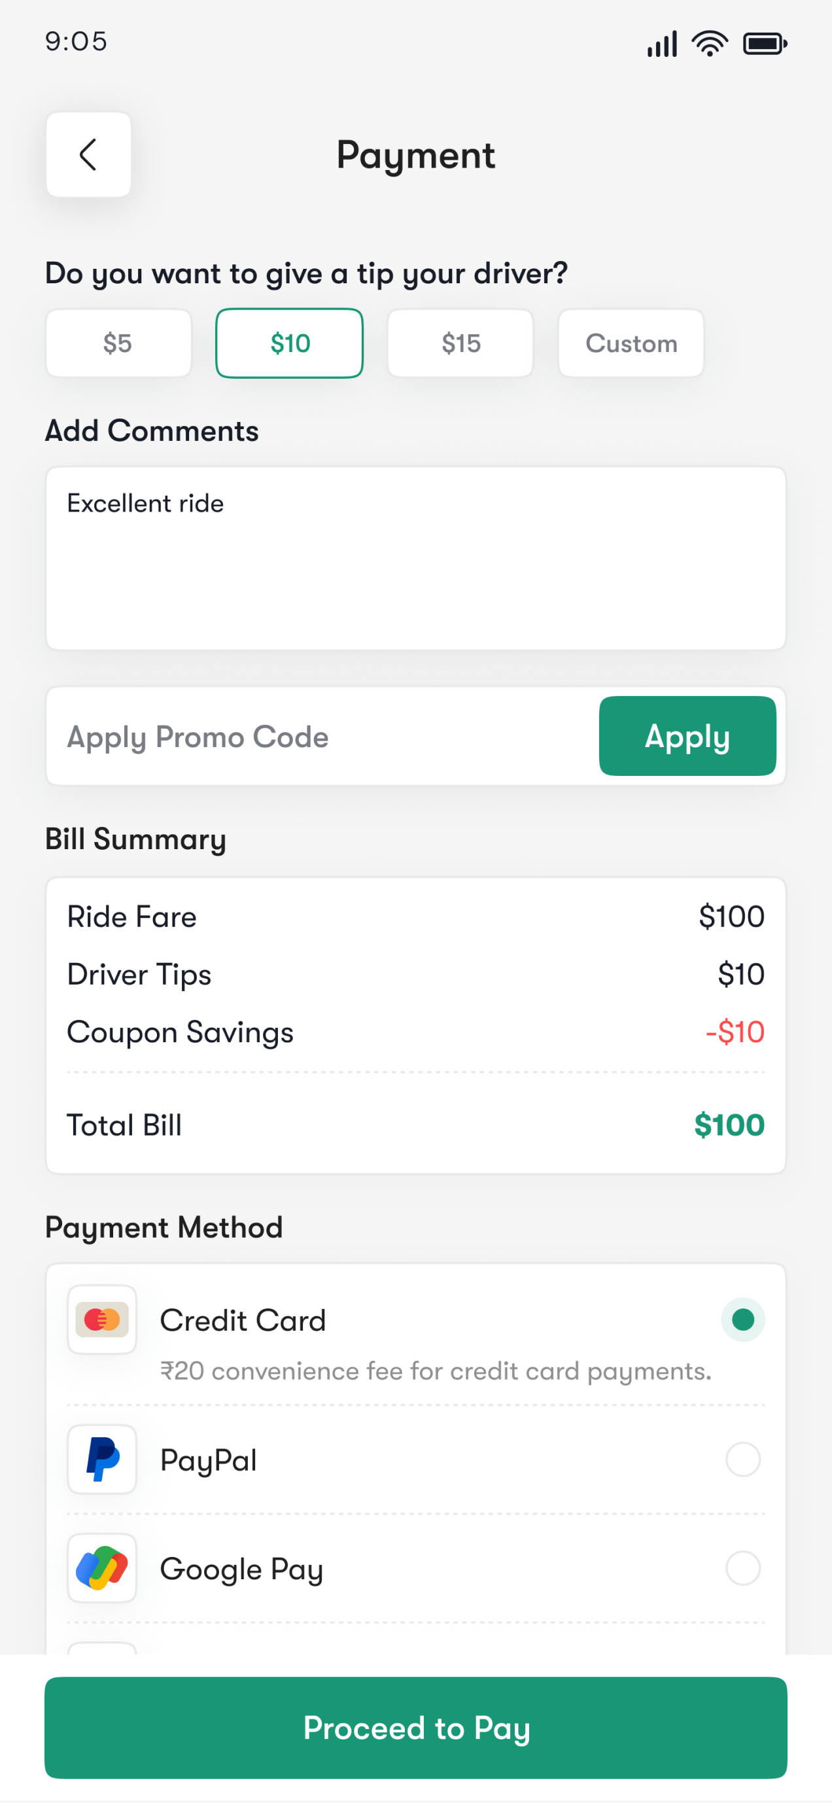Open the Custom tip option
Screen dimensions: 832x1803
[631, 343]
